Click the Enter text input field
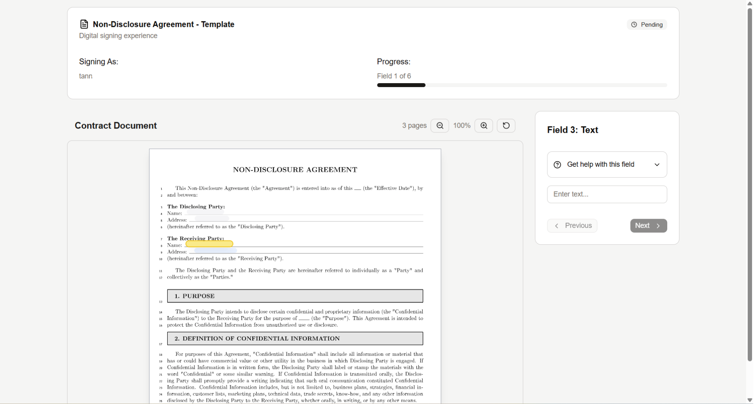754x404 pixels. 607,194
